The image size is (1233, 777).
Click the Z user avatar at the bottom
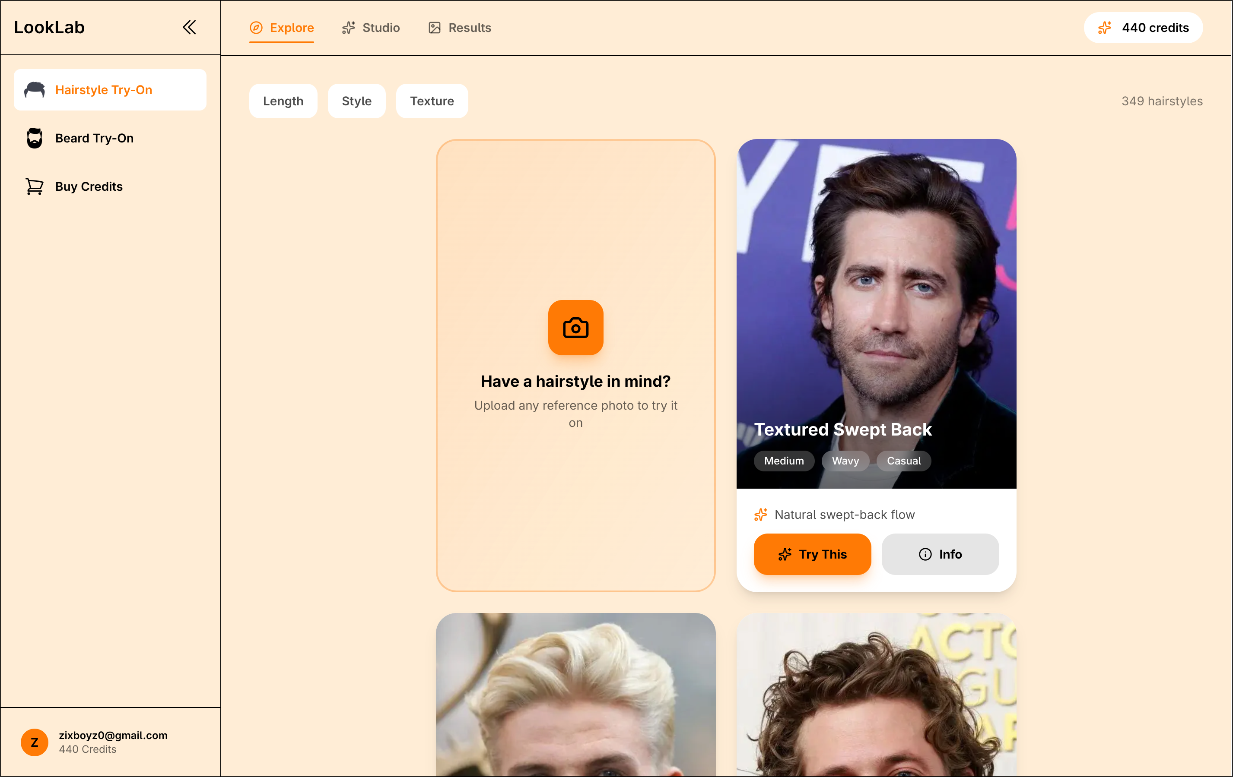[x=34, y=742]
